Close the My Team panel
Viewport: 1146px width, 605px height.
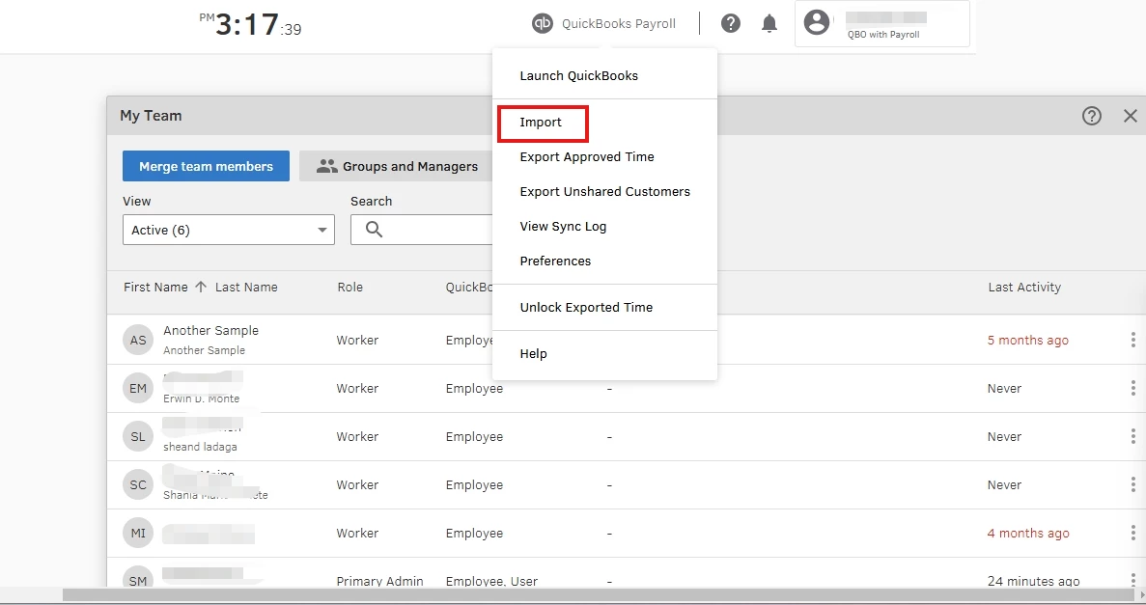(x=1130, y=116)
